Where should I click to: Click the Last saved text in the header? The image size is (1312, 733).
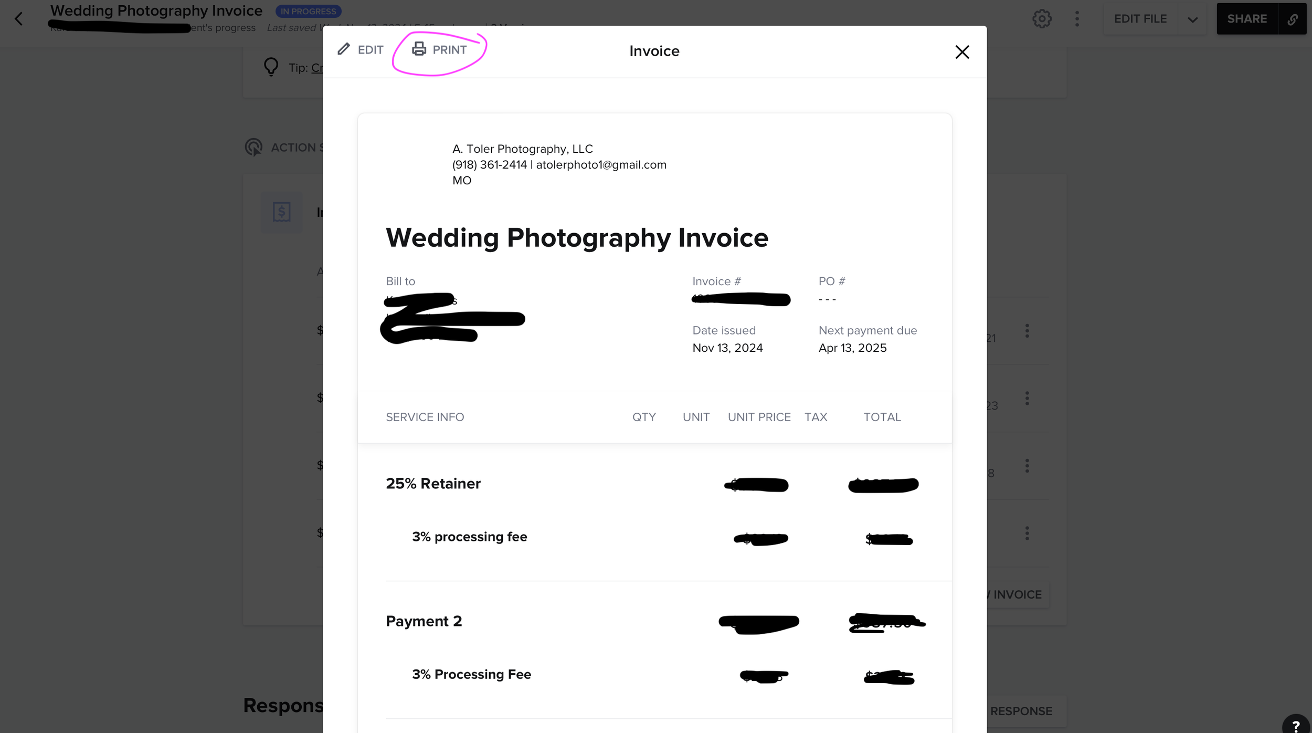[x=294, y=28]
